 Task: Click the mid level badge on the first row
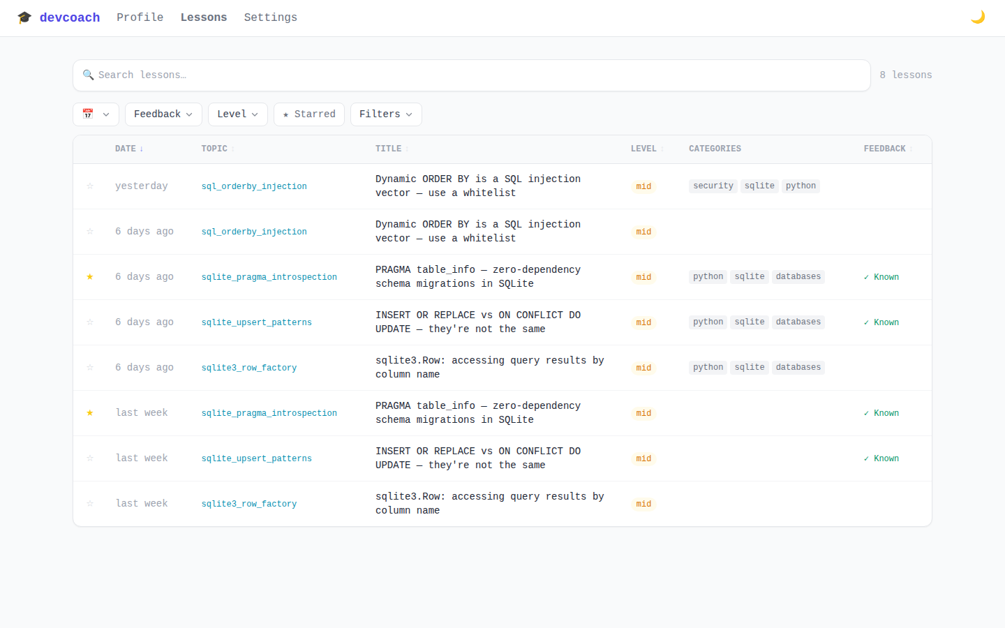[643, 186]
